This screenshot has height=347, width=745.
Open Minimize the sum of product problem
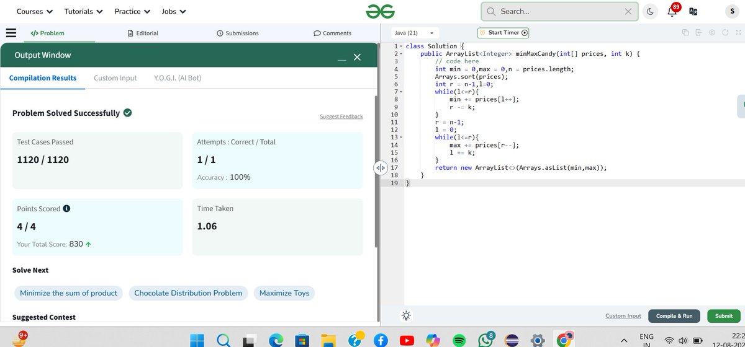click(68, 293)
